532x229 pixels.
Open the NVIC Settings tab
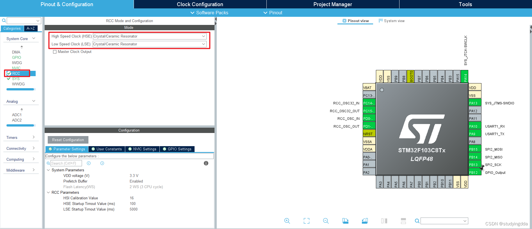[142, 149]
